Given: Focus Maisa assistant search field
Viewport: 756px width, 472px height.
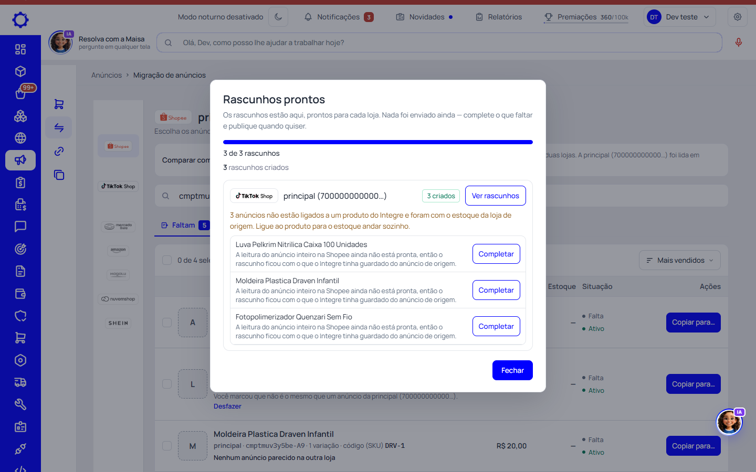Looking at the screenshot, I should (x=439, y=42).
